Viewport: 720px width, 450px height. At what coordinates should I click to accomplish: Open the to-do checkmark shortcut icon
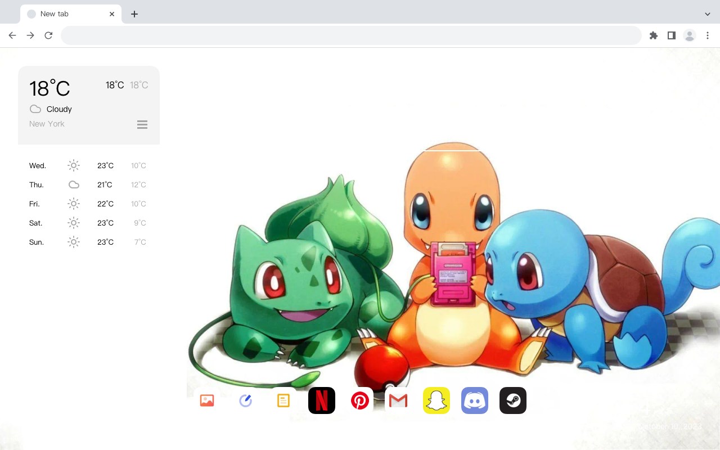pos(245,400)
